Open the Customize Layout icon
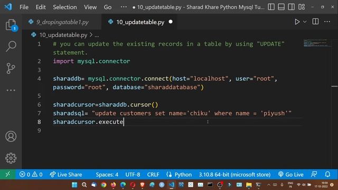 [302, 7]
